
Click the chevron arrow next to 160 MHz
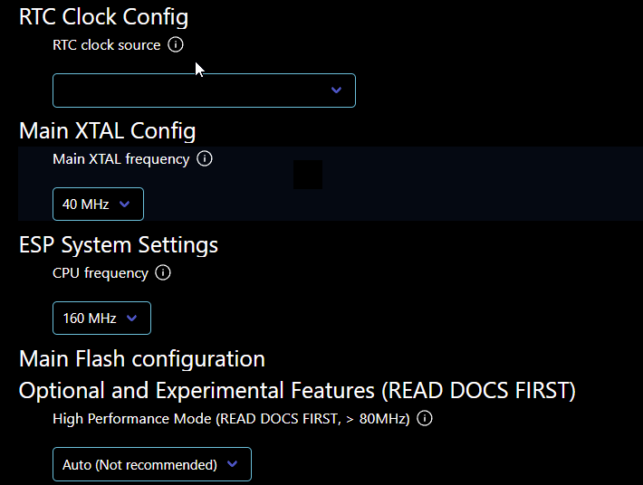pos(131,318)
